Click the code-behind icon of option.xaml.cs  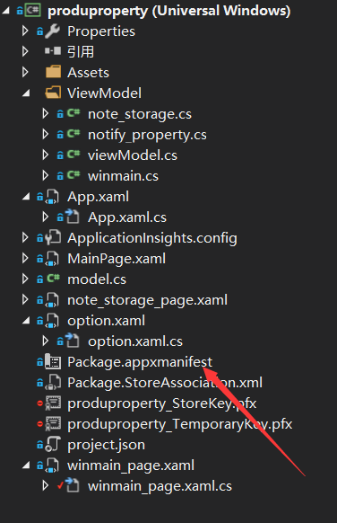coord(73,341)
